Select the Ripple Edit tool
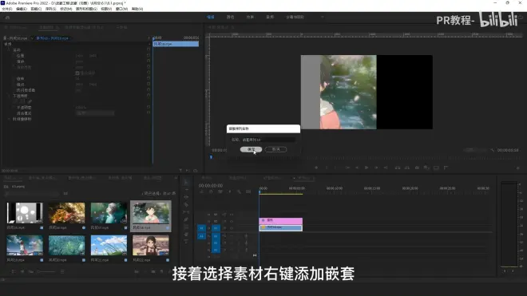527x296 pixels. tap(186, 197)
